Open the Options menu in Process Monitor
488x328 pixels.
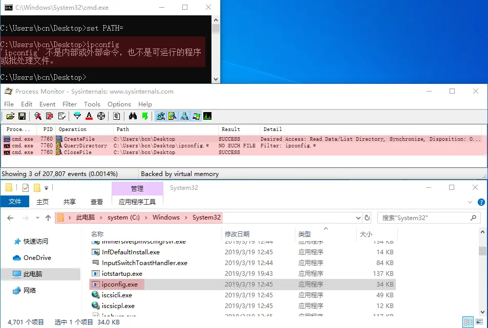coord(119,104)
